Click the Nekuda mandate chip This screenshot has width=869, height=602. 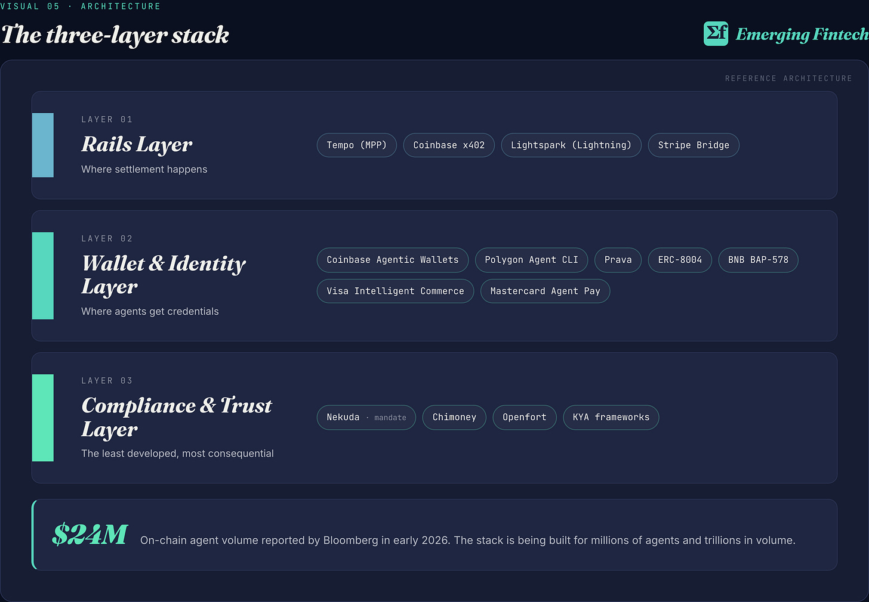(366, 417)
